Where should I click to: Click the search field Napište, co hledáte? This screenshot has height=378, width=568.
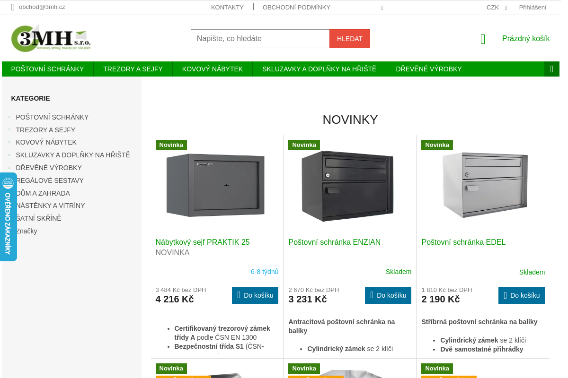click(x=260, y=39)
